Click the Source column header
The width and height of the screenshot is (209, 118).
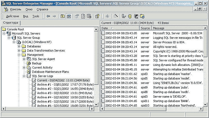tap(145, 28)
